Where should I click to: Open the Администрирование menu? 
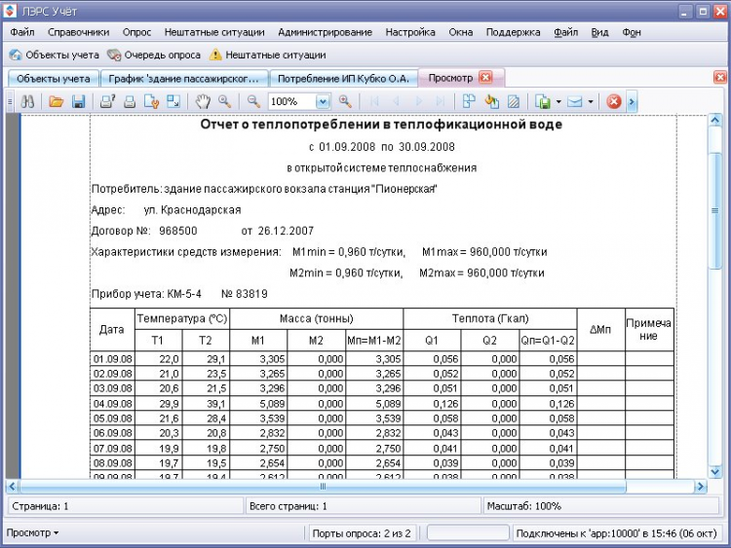(x=325, y=32)
